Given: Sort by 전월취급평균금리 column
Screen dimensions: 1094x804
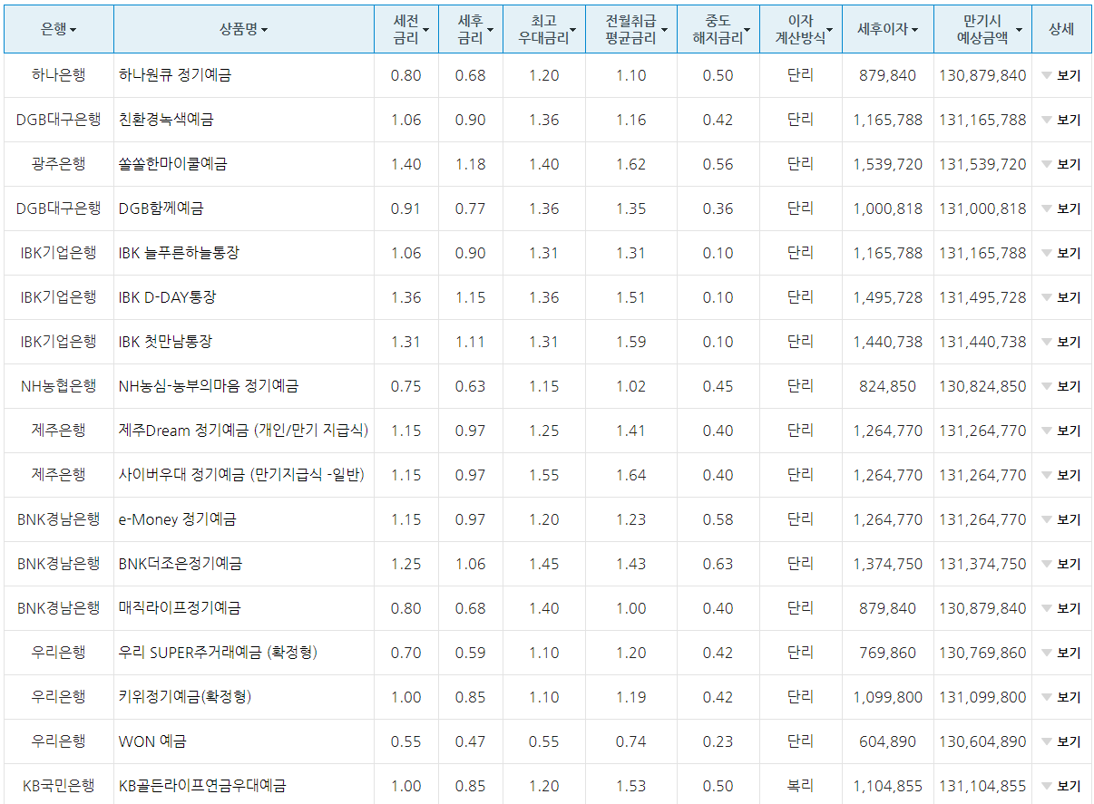Looking at the screenshot, I should [663, 28].
